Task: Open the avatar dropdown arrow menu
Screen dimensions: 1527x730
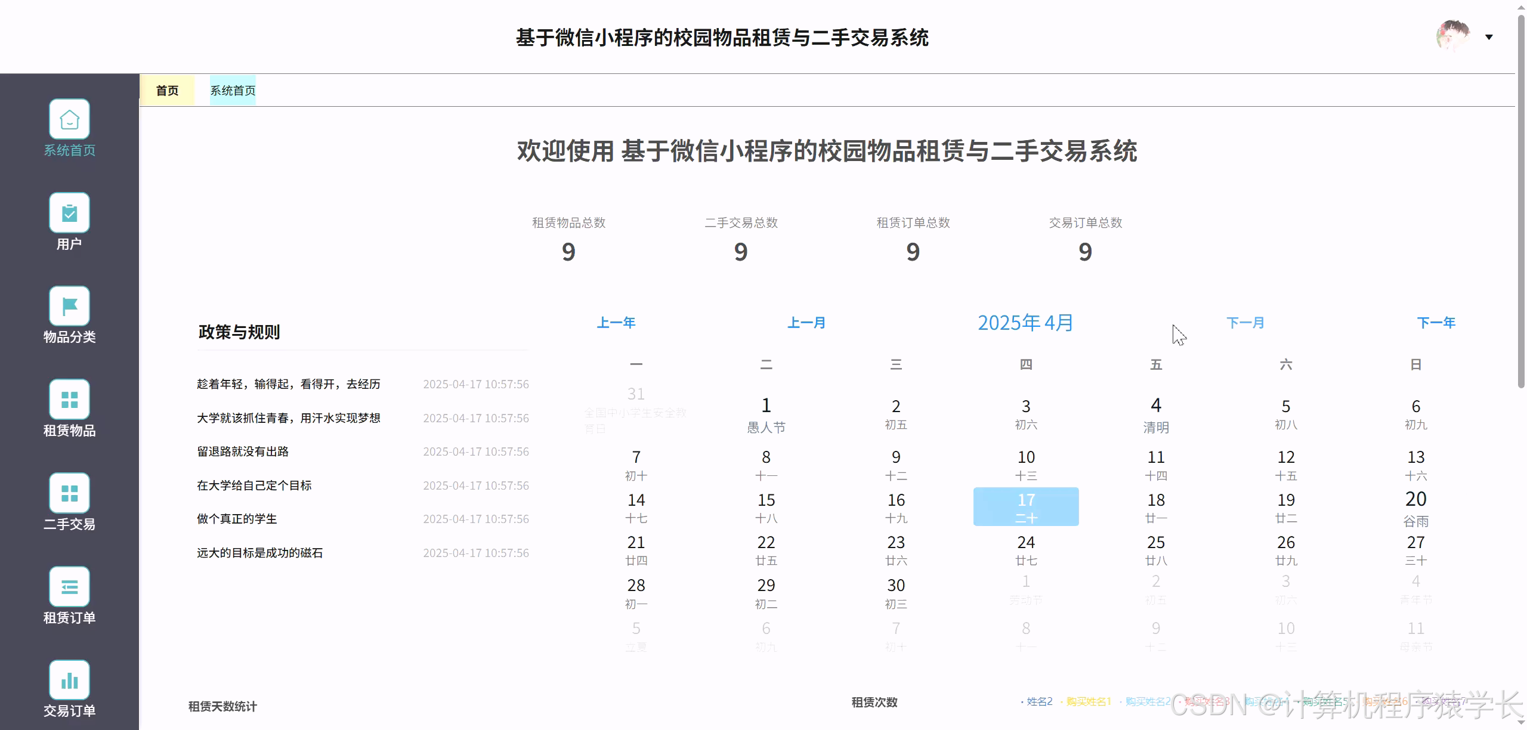Action: click(1489, 36)
